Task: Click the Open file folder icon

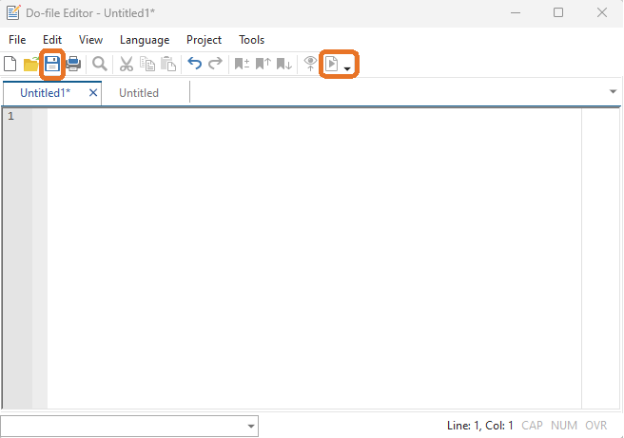Action: 30,65
